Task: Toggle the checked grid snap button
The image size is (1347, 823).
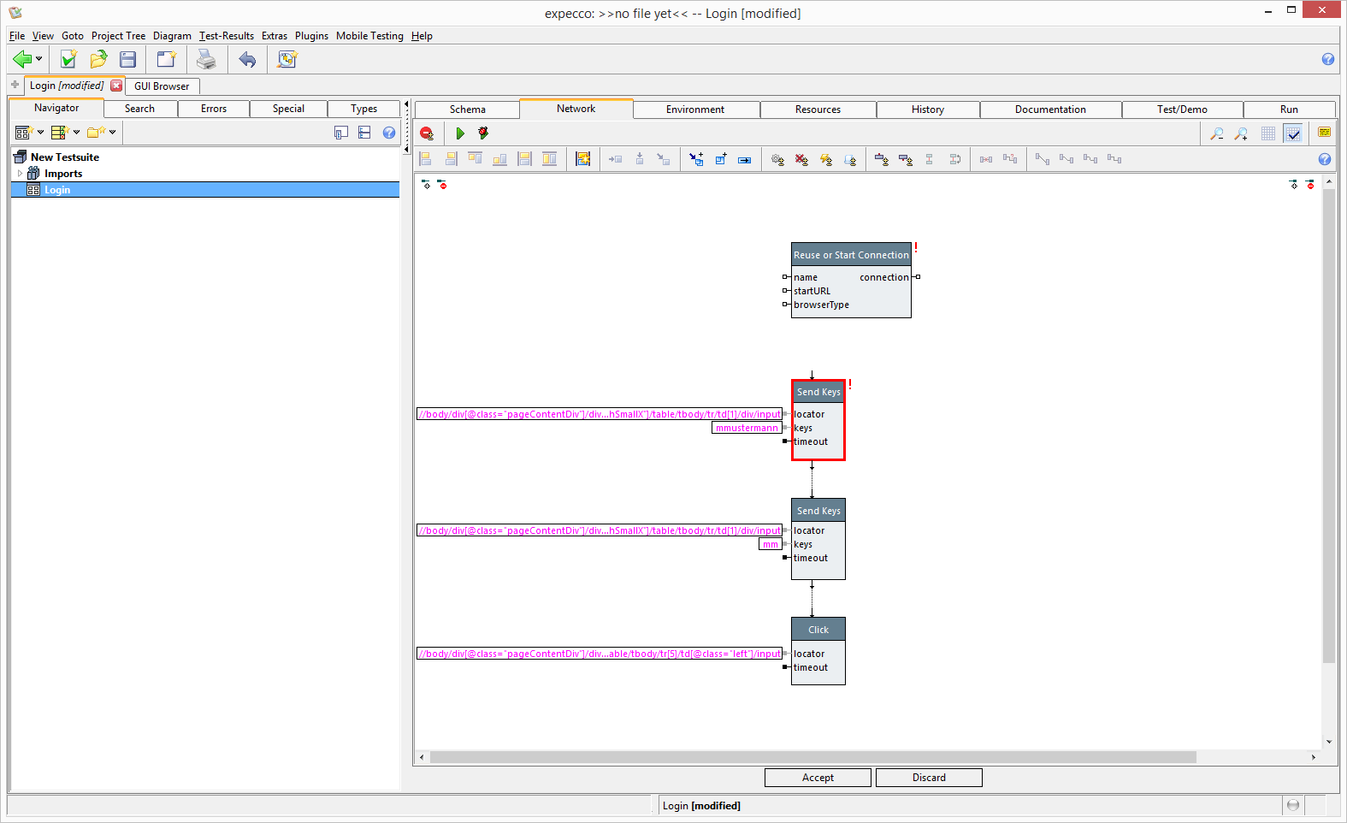Action: tap(1293, 133)
